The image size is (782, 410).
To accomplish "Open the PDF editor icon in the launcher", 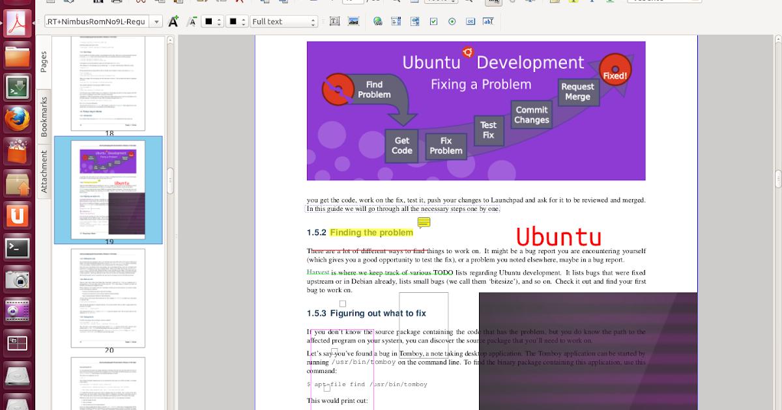I will click(x=18, y=23).
